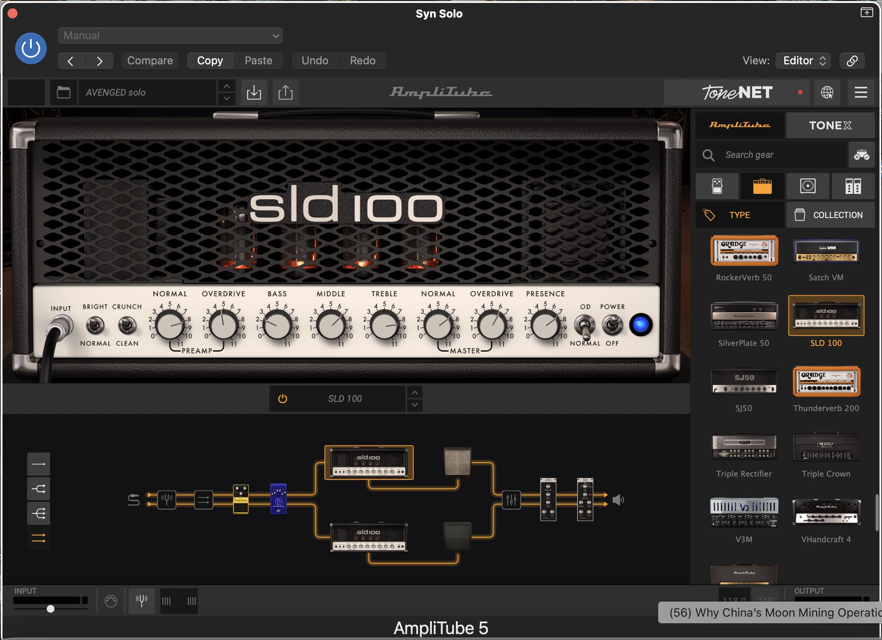
Task: Step to previous preset using up chevron
Action: (x=226, y=86)
